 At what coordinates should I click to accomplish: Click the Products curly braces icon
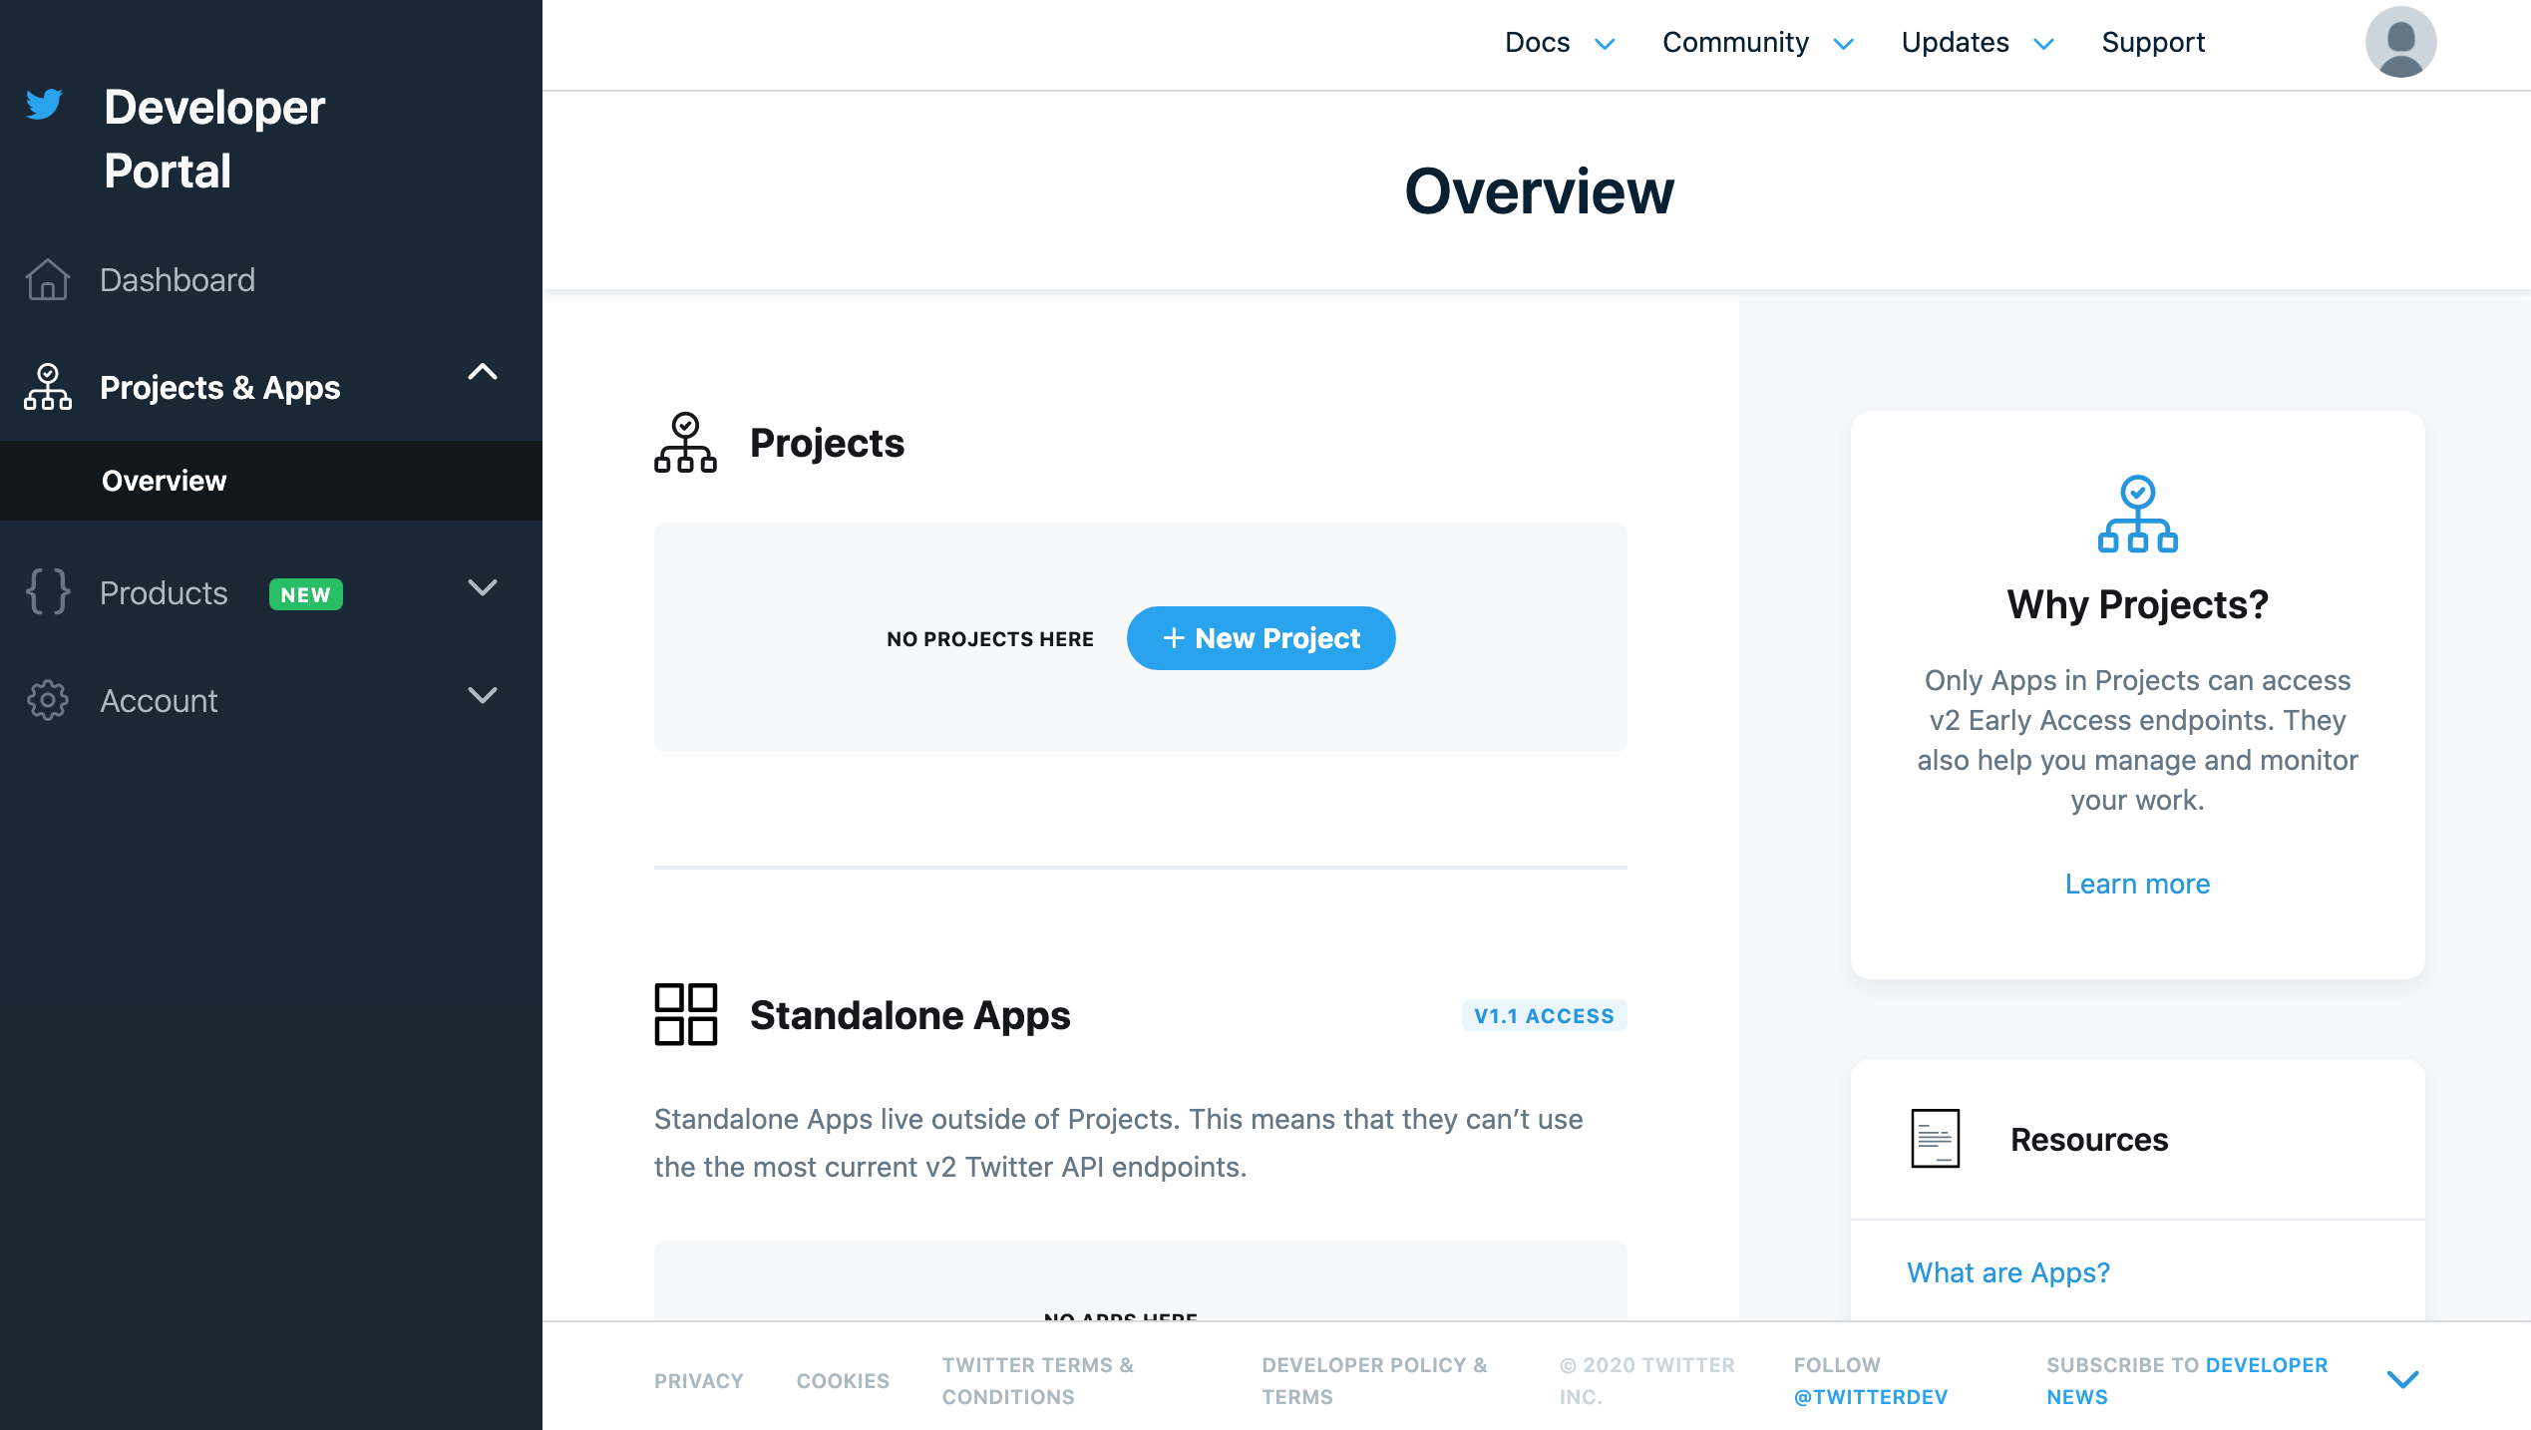[x=47, y=591]
